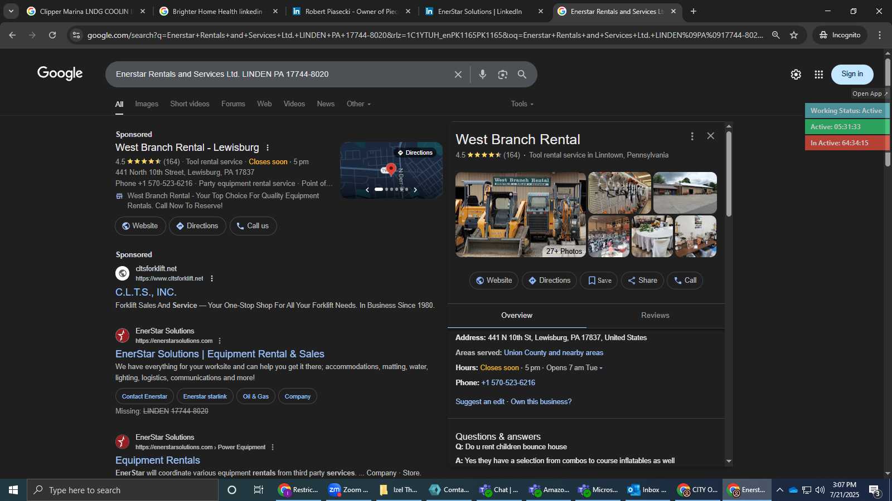892x501 pixels.
Task: Close the West Branch Rental knowledge panel
Action: [x=711, y=136]
